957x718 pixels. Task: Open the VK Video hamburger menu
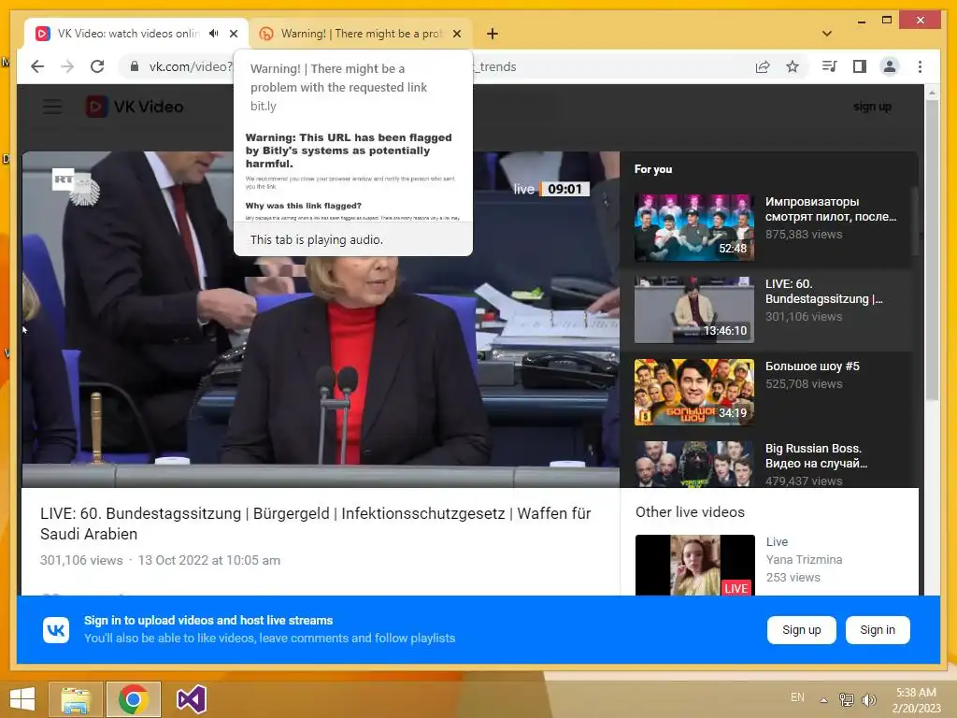(52, 107)
